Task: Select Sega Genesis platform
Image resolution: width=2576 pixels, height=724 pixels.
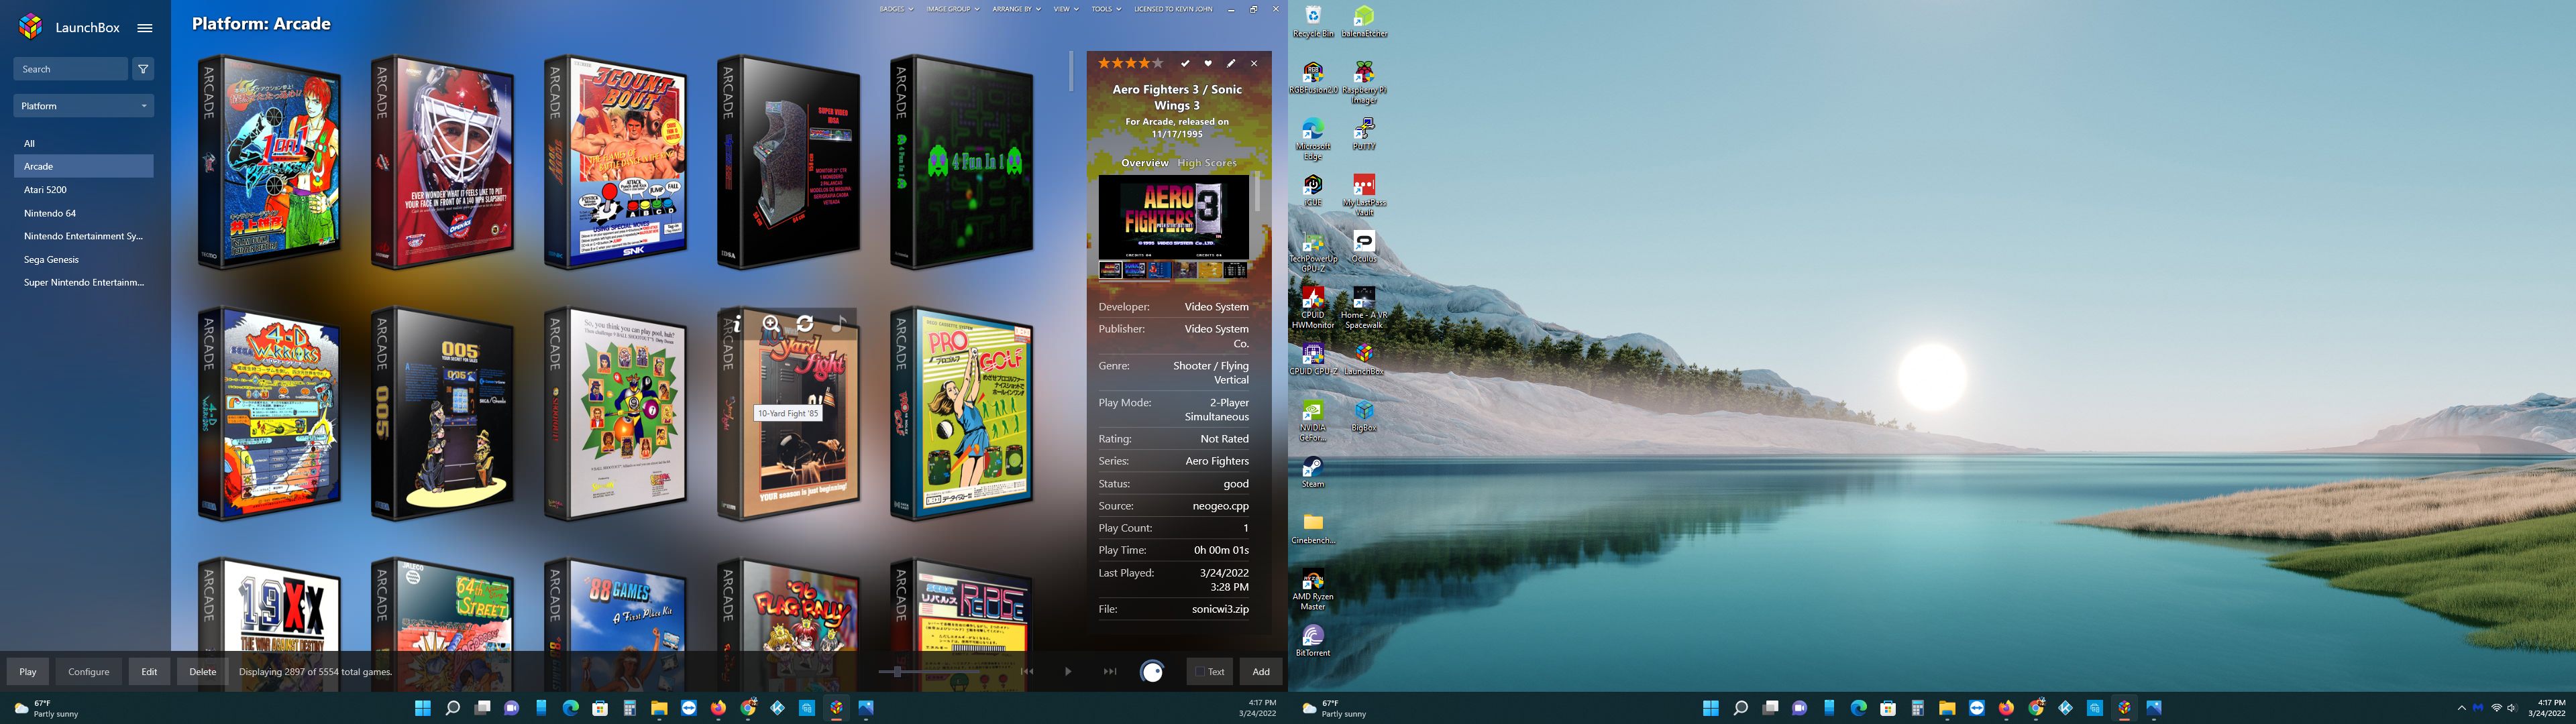Action: (84, 259)
